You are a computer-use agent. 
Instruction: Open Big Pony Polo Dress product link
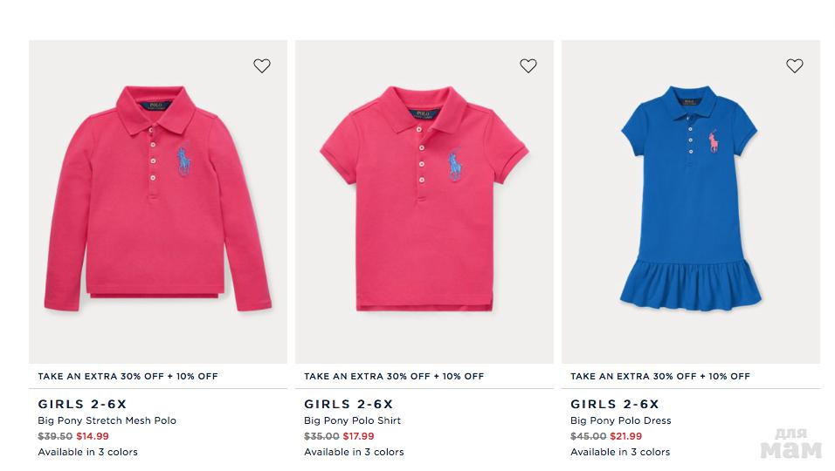pyautogui.click(x=620, y=420)
